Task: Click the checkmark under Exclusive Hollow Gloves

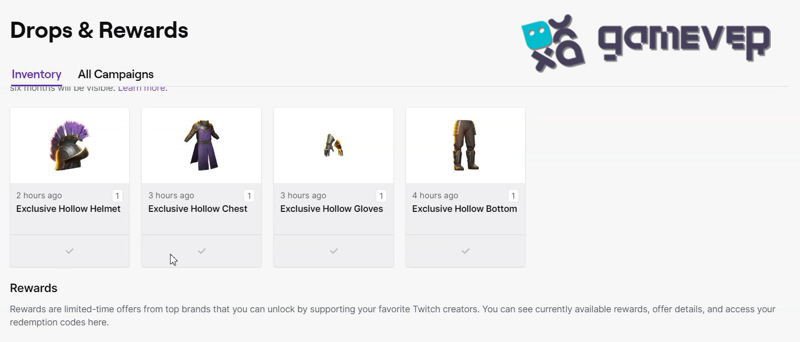Action: tap(334, 251)
